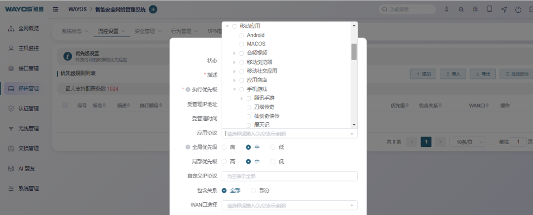Open the 安全管理 menu
The width and height of the screenshot is (533, 215).
tap(148, 31)
